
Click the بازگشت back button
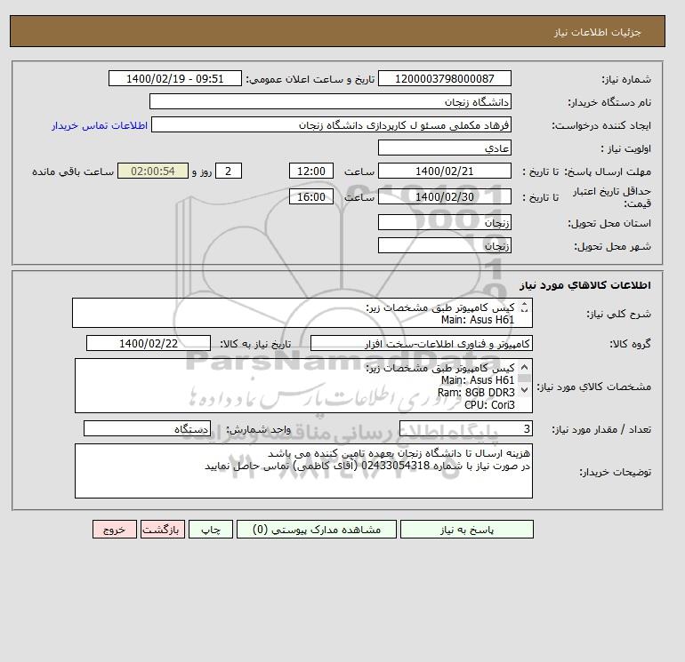click(x=163, y=530)
